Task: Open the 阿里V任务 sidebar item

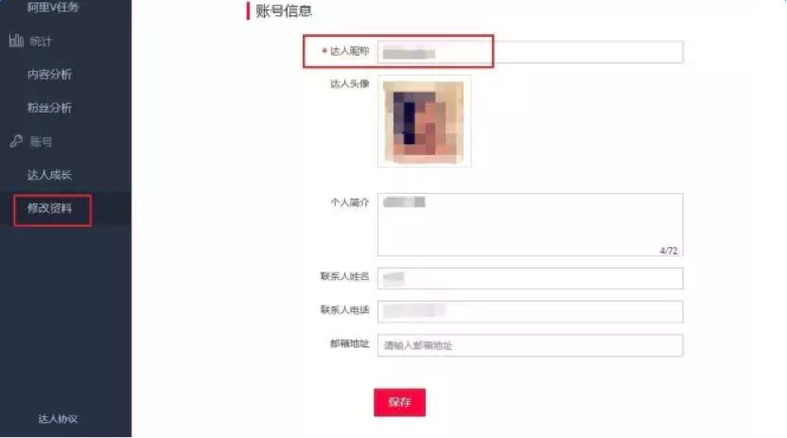Action: 53,7
